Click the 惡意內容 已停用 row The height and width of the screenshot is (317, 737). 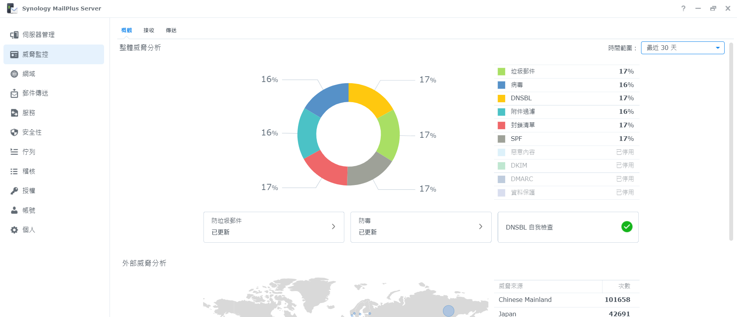566,153
